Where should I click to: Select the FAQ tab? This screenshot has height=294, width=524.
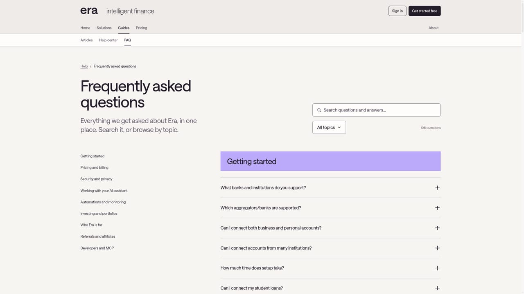(128, 40)
